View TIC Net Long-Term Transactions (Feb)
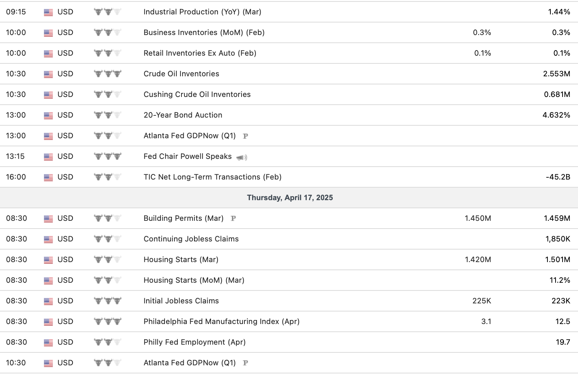 tap(212, 177)
